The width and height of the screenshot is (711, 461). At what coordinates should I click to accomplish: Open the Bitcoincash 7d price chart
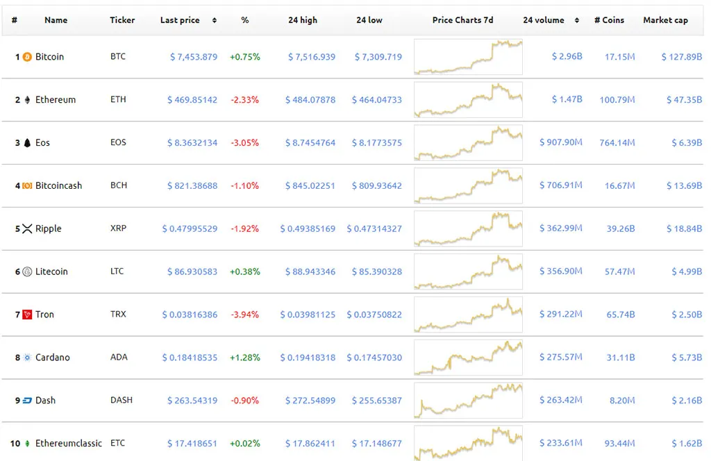tap(468, 186)
